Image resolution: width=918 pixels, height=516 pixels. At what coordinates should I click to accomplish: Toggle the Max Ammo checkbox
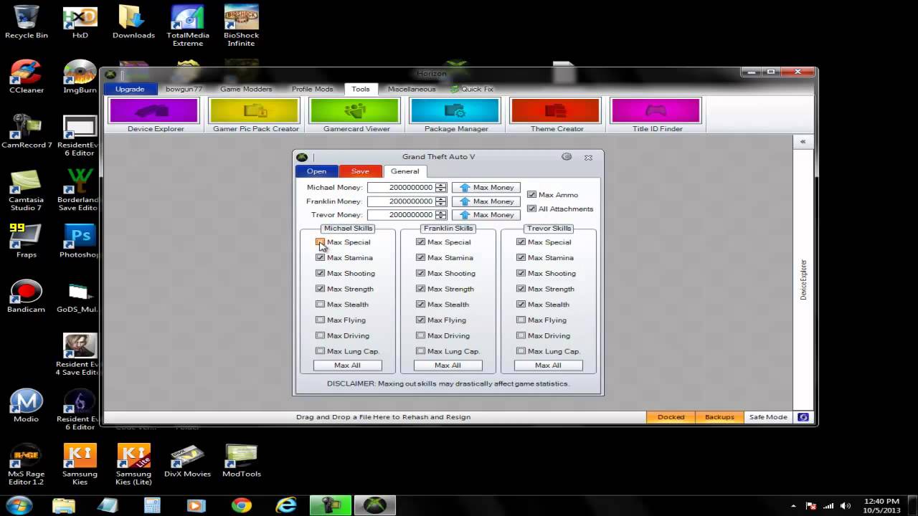point(531,195)
